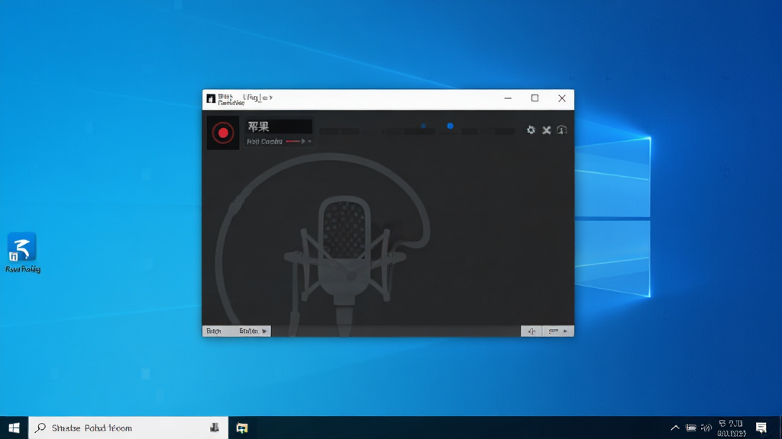Click the recording name field with Chinese characters
Viewport: 782px width, 439px height.
coord(278,127)
